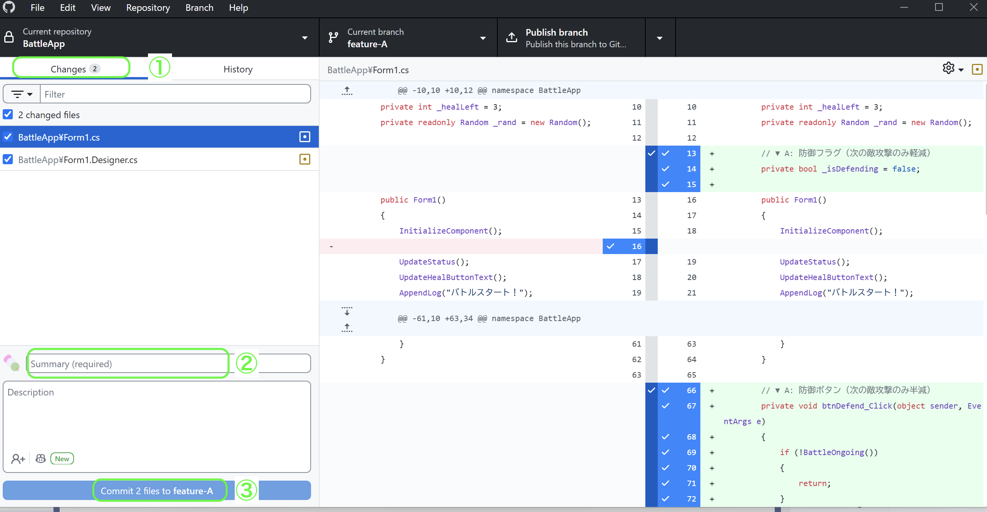Click the modified status icon beside the gear
This screenshot has width=987, height=512.
[x=977, y=69]
